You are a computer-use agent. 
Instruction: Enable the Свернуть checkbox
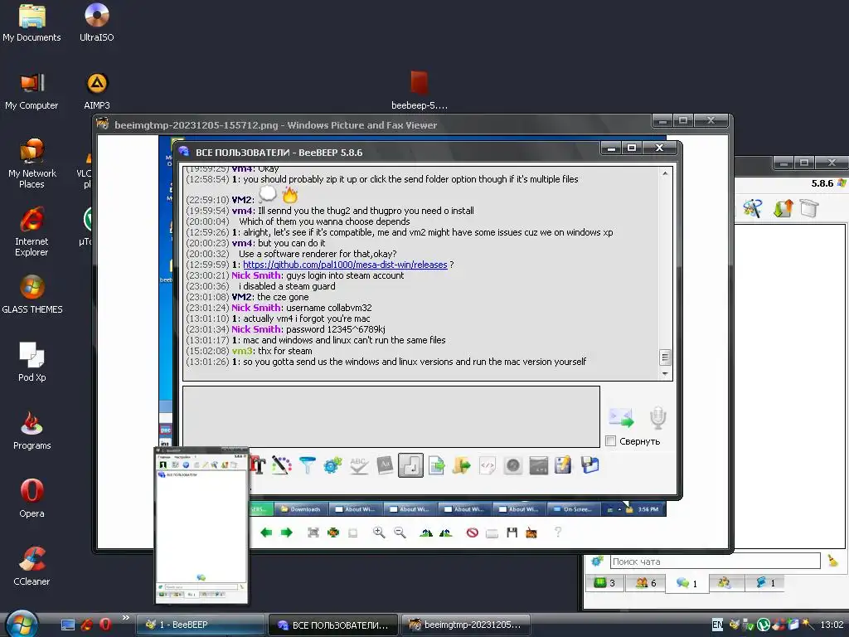tap(611, 441)
